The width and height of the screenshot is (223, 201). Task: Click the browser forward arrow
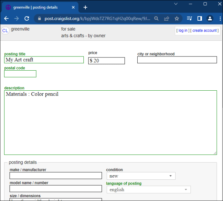[16, 18]
